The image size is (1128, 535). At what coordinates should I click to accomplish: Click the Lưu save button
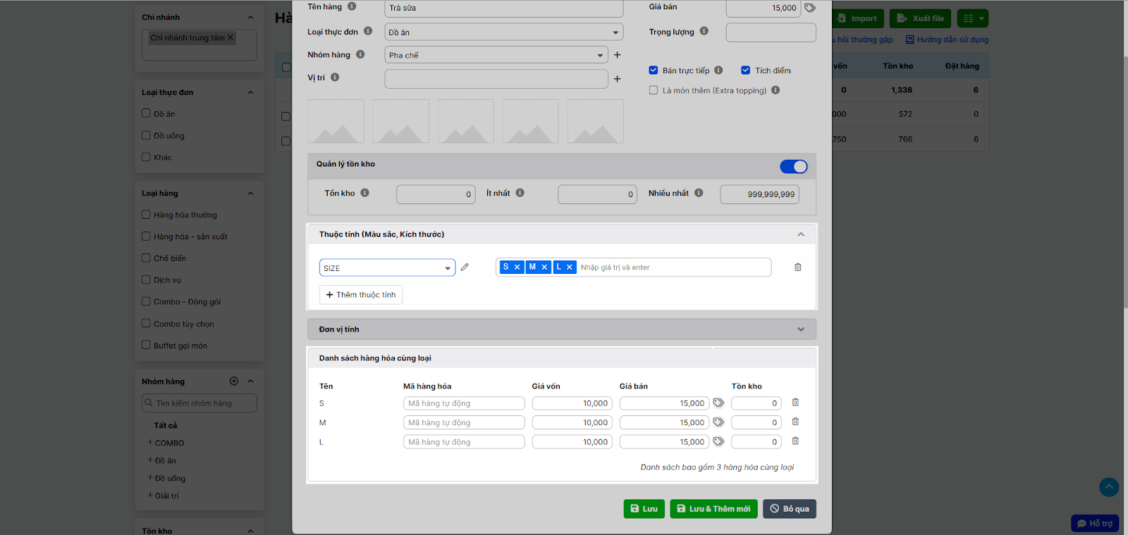coord(644,509)
